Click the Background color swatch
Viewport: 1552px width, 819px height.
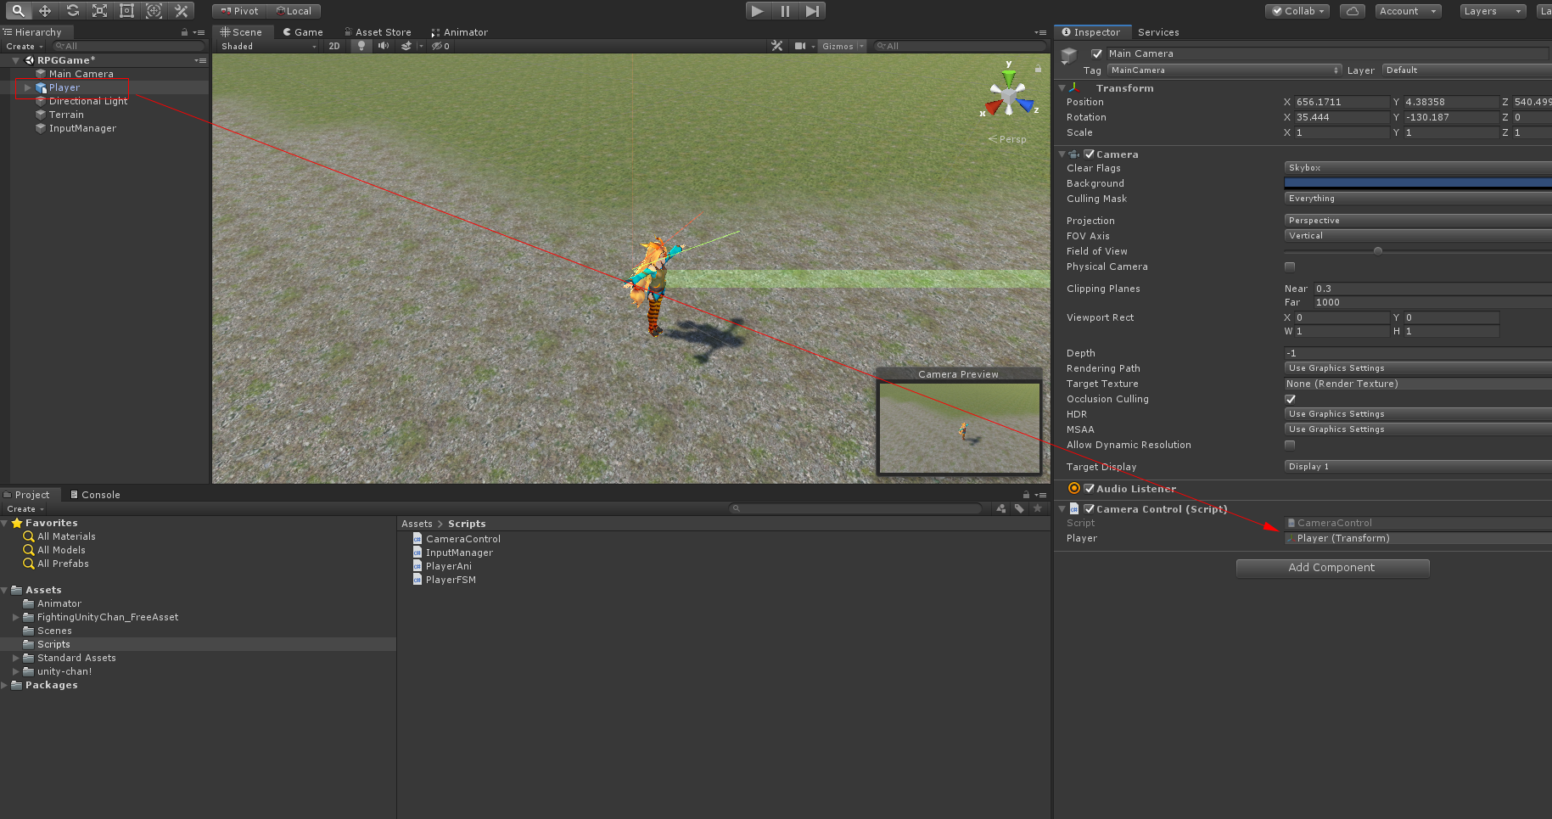[1418, 183]
